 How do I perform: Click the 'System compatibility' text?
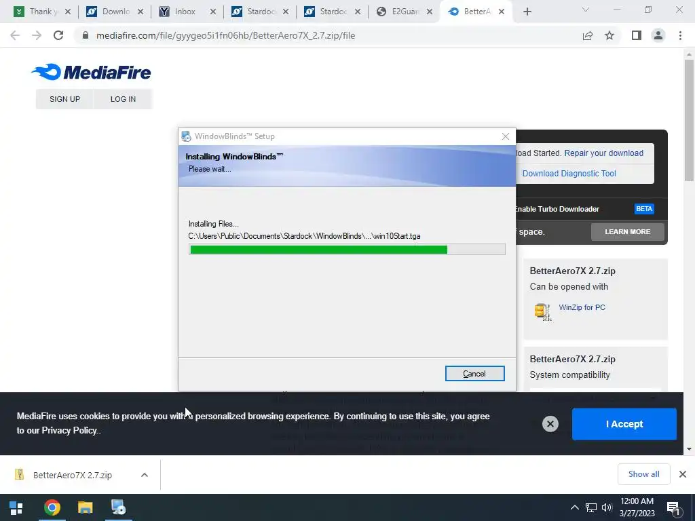pos(569,374)
